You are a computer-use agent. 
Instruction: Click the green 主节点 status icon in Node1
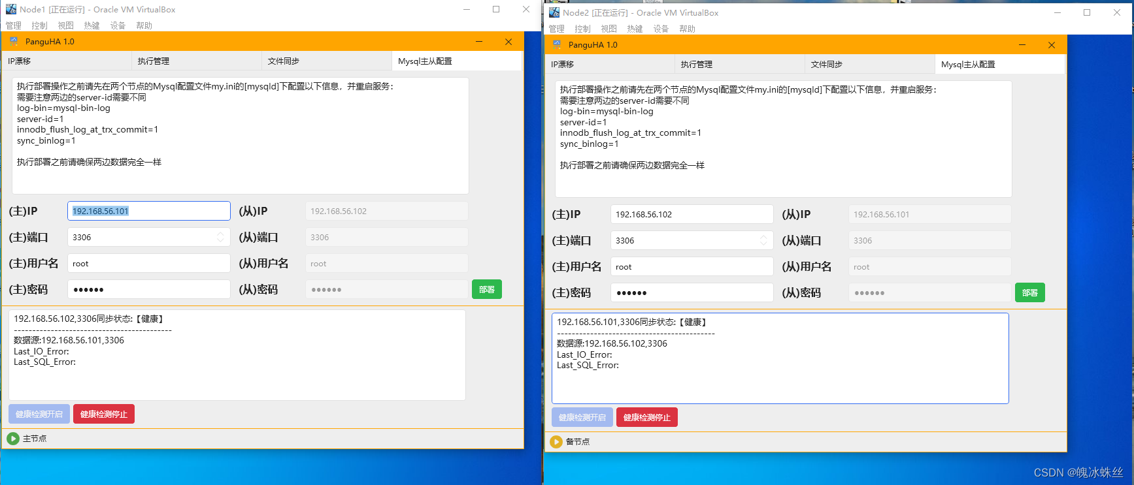(x=13, y=439)
